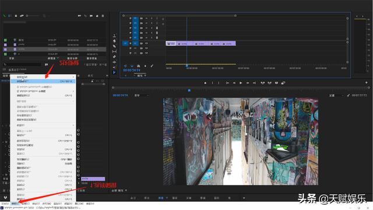
Task: Click the Export Frame camera icon
Action: point(276,83)
